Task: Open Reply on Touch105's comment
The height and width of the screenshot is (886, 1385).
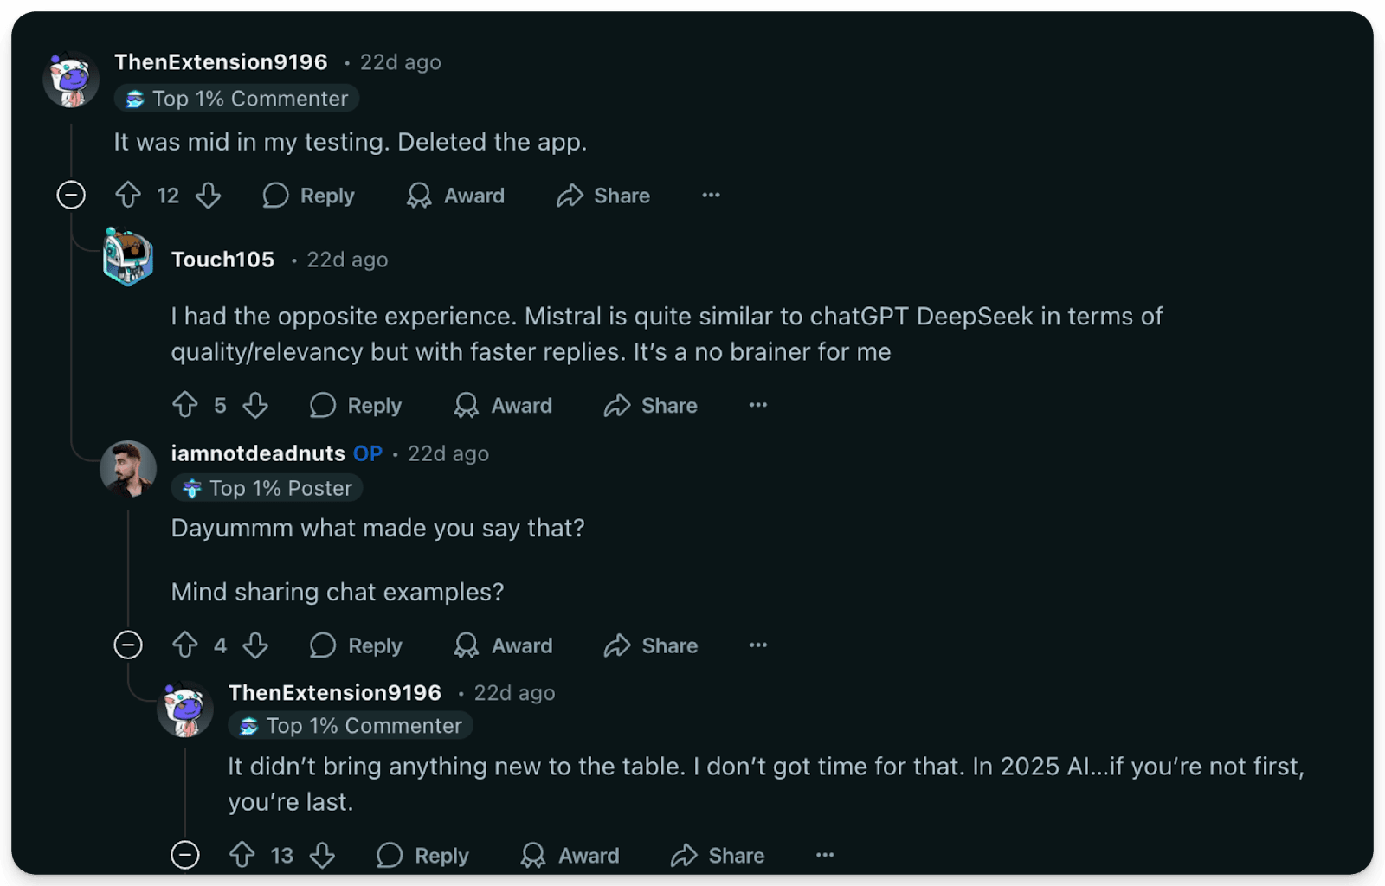Action: pos(355,405)
